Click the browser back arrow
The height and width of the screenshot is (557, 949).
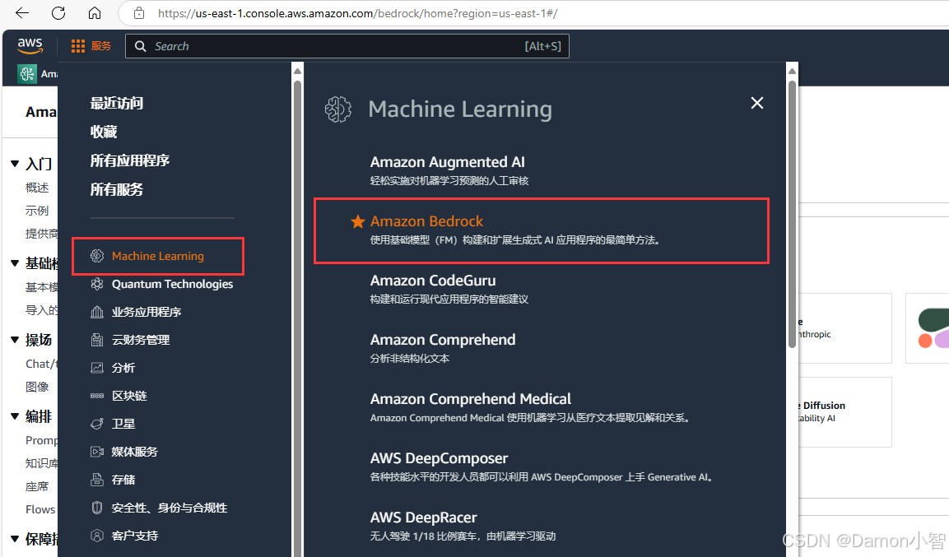[21, 12]
